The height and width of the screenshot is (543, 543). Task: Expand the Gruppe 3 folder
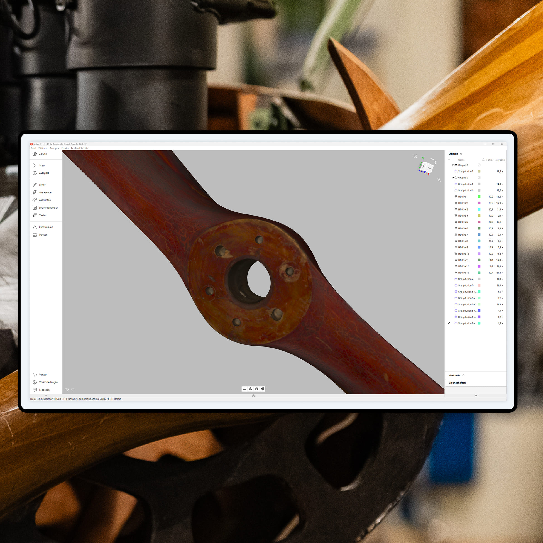(x=453, y=165)
